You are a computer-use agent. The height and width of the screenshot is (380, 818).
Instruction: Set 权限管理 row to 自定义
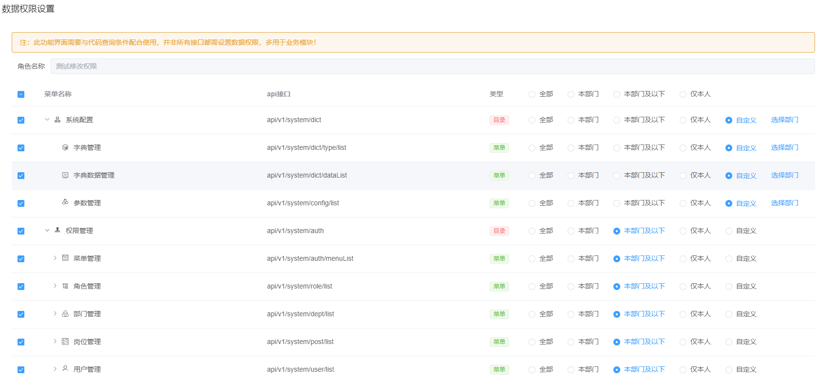coord(729,231)
